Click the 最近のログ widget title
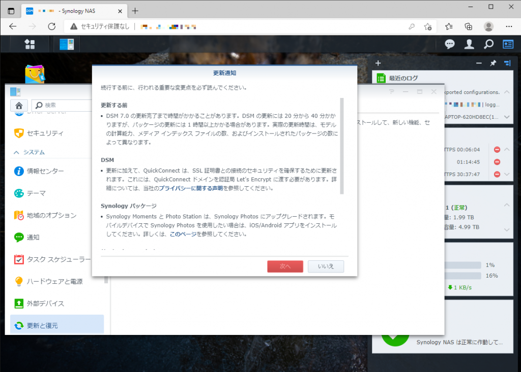Screen dimensions: 521x372 [x=403, y=78]
